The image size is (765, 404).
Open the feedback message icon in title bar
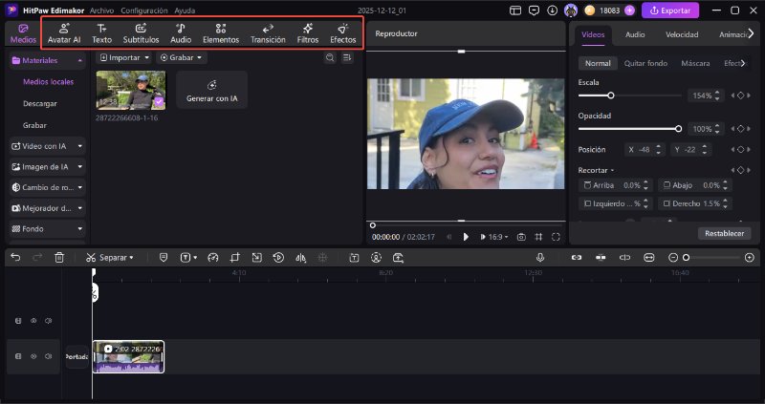point(535,11)
